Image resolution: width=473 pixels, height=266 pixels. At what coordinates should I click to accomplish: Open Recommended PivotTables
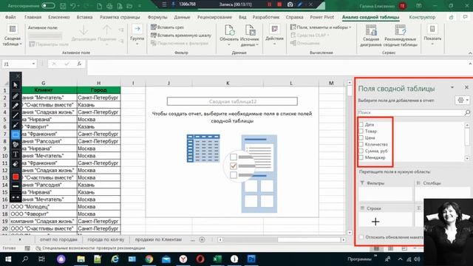click(x=401, y=35)
